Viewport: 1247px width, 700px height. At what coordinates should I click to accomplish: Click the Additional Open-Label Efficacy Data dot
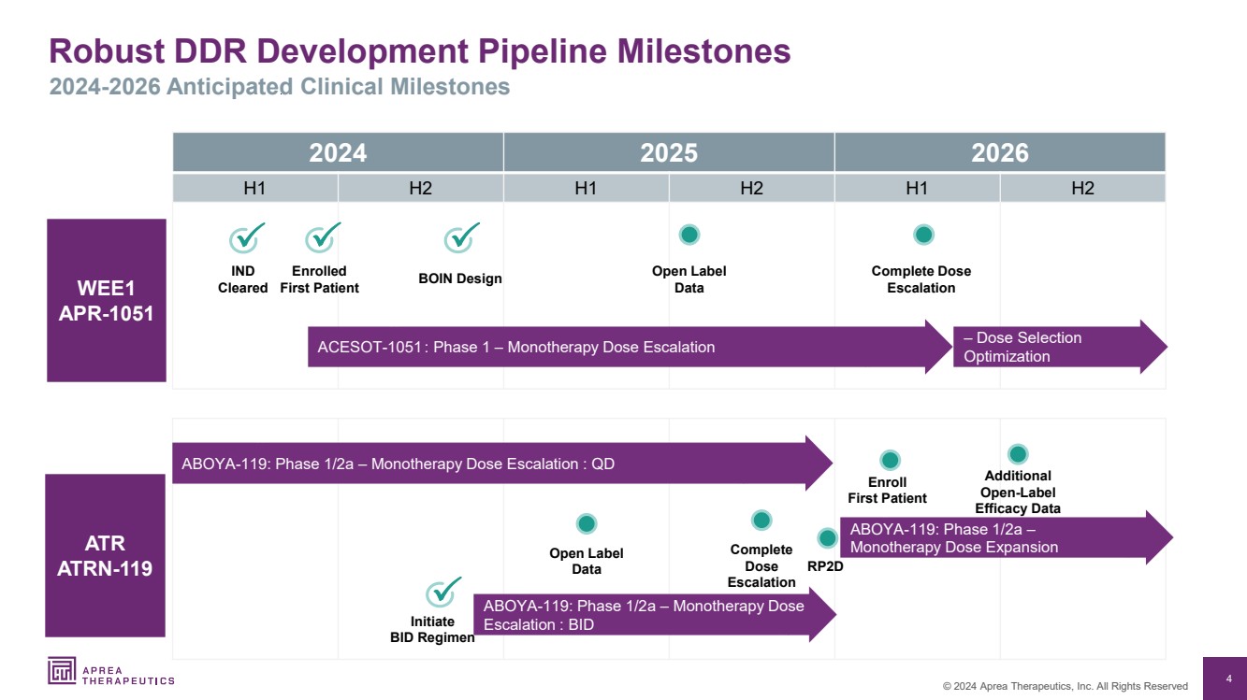pyautogui.click(x=1018, y=454)
